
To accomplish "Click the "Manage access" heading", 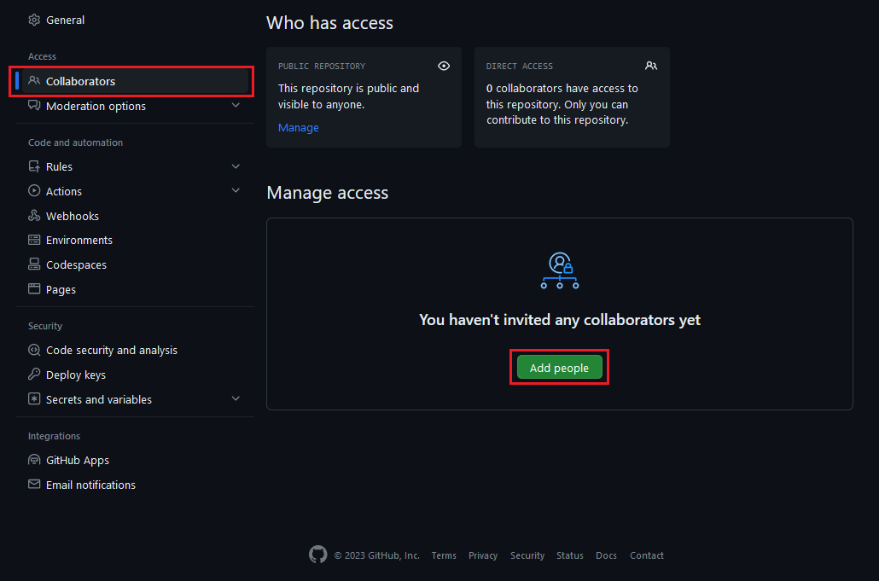I will click(328, 192).
